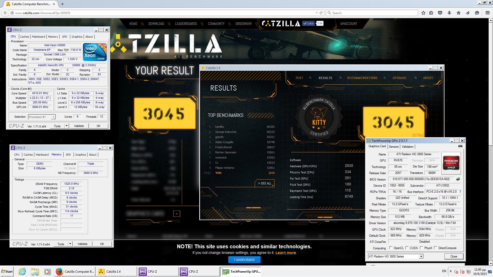Open the URL bar history dropdown arrow
493x277 pixels.
click(x=316, y=13)
